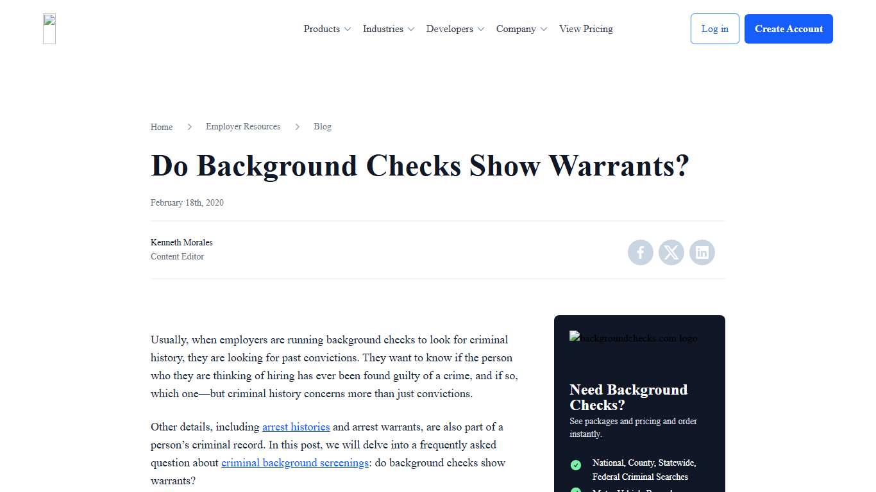Click the Blog breadcrumb entry

coord(323,127)
